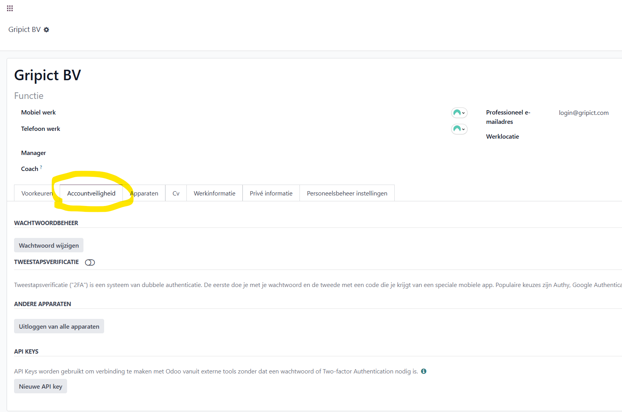The image size is (622, 412).
Task: Switch to the Cv tab
Action: pos(176,194)
